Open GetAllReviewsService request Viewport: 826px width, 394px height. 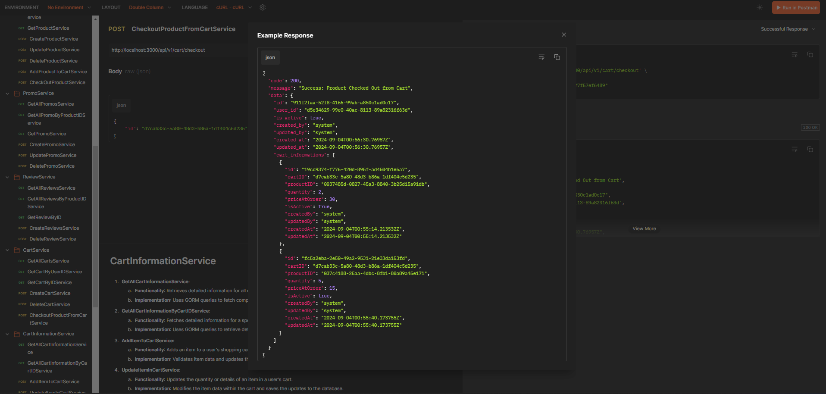pyautogui.click(x=51, y=188)
